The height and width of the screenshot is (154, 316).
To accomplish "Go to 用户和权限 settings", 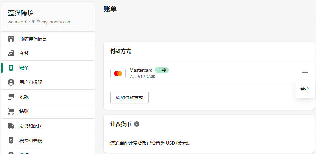I will [x=48, y=82].
